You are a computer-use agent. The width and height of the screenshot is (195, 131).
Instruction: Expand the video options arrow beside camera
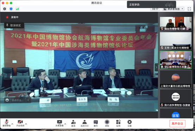pyautogui.click(x=26, y=124)
